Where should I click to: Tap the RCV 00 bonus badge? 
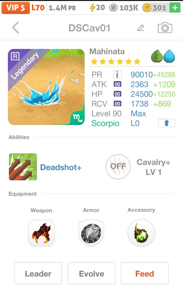pyautogui.click(x=117, y=104)
